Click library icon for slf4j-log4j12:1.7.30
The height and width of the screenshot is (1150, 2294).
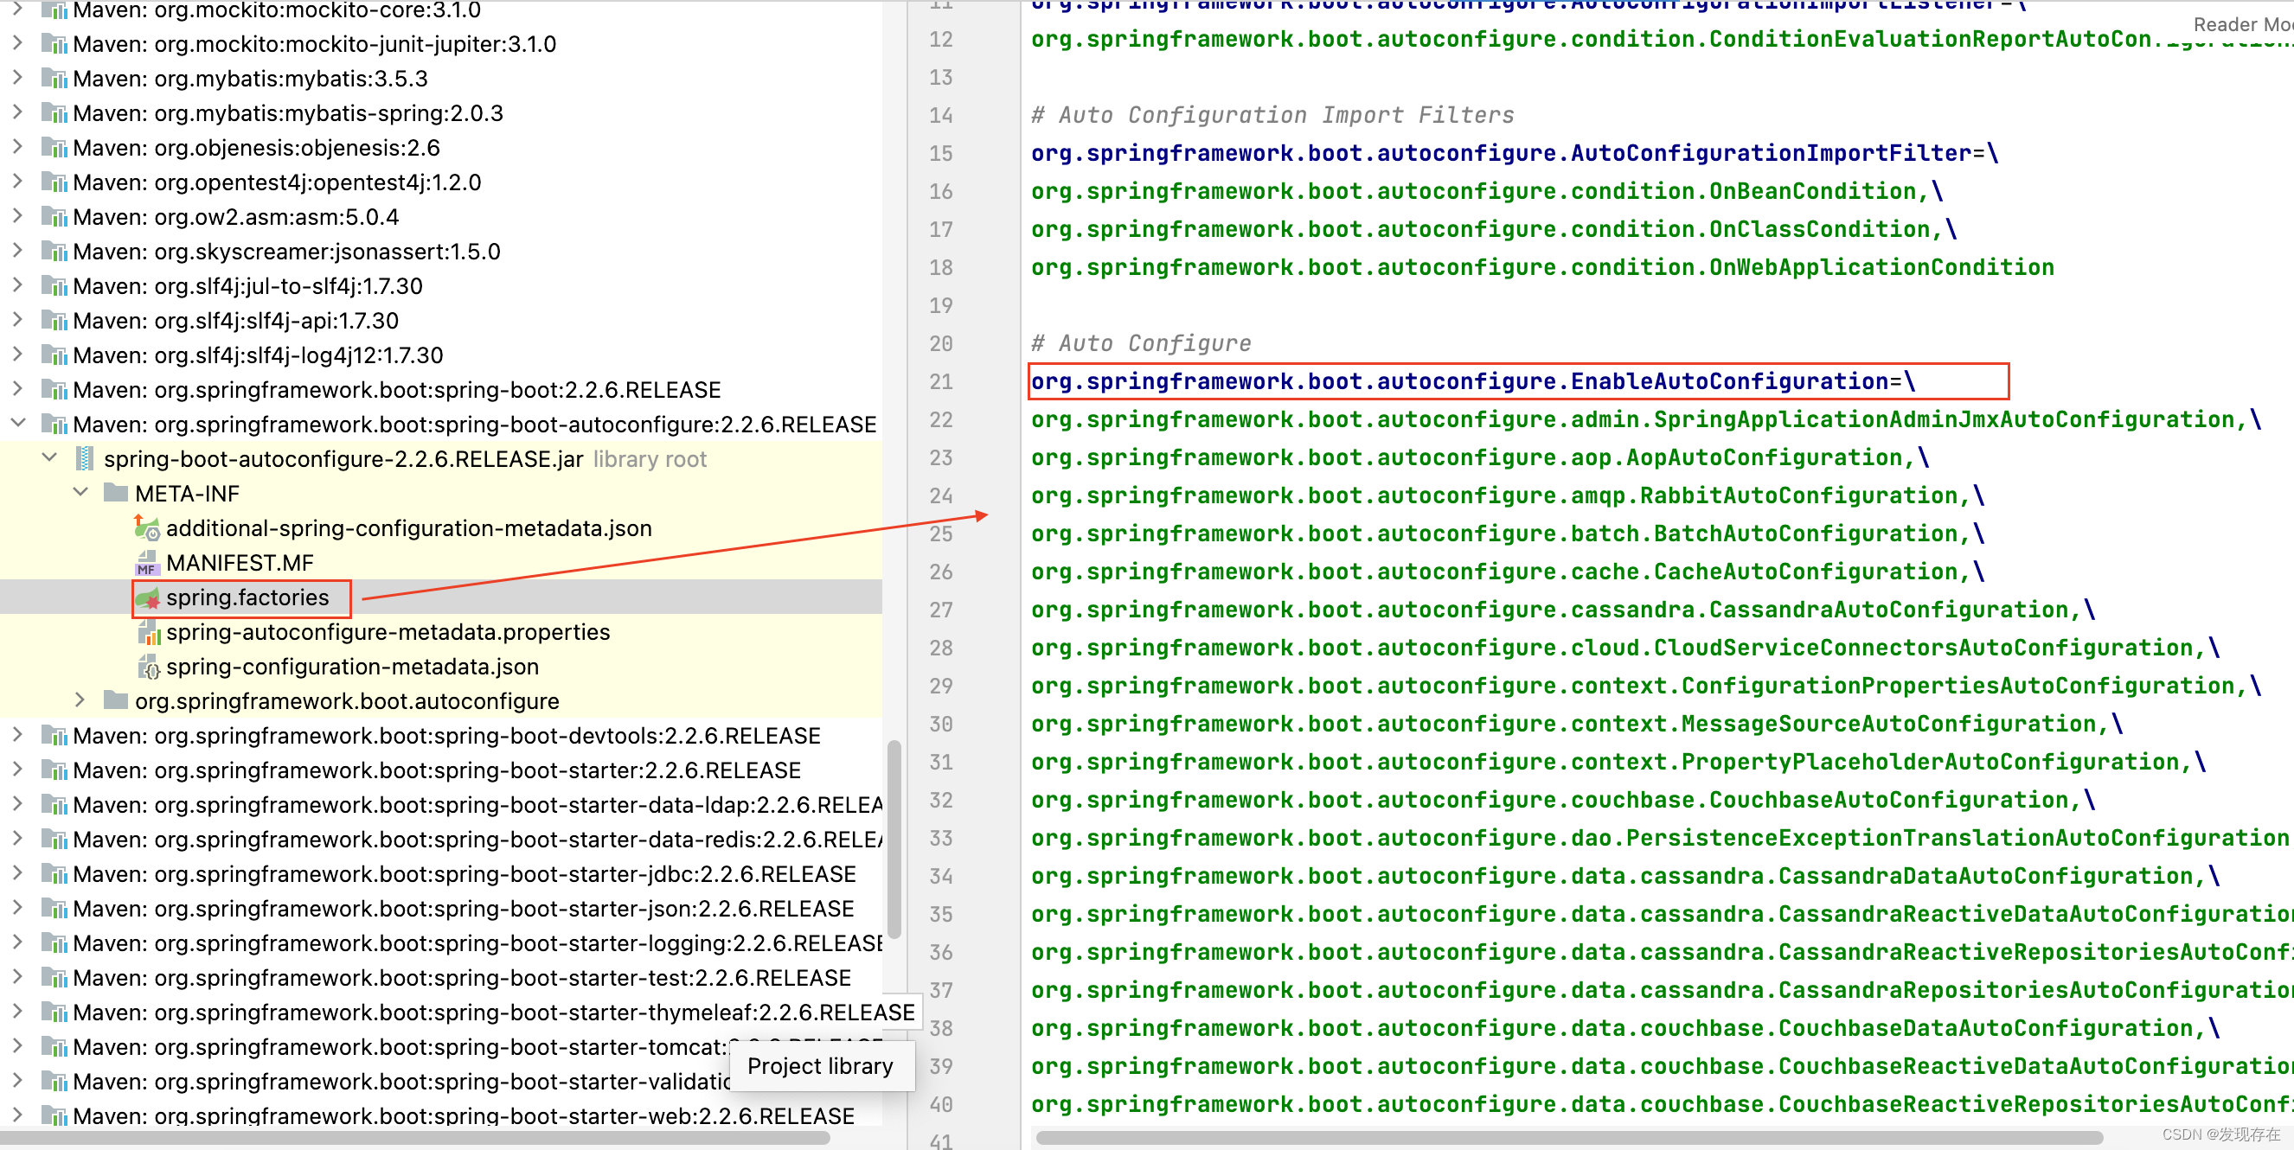tap(54, 356)
